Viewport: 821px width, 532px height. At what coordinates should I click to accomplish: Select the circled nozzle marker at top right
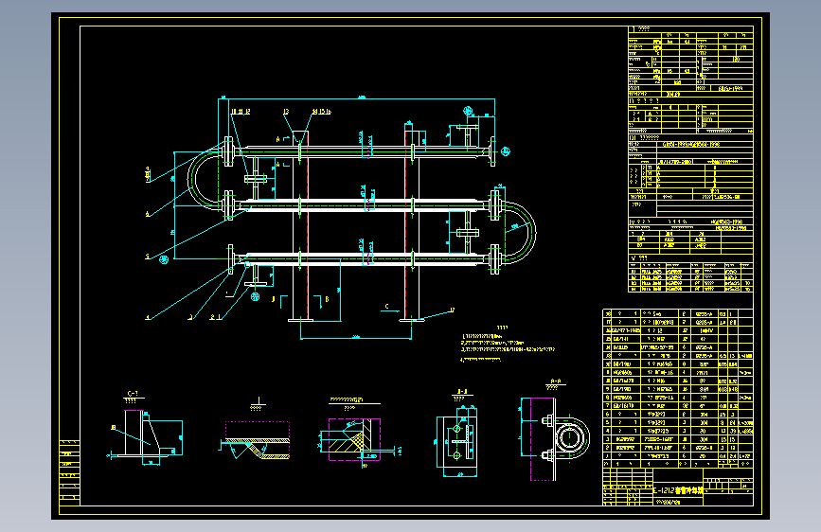[468, 111]
